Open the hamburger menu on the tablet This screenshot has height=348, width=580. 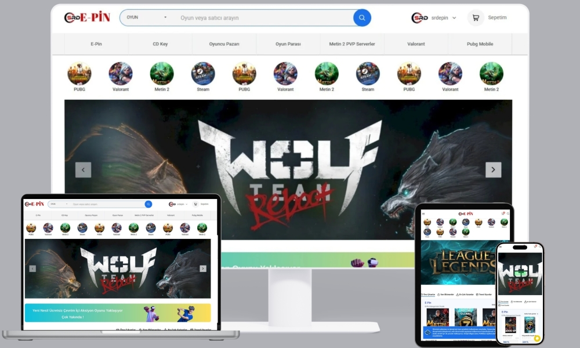423,214
